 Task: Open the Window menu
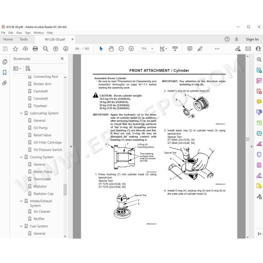[39, 33]
